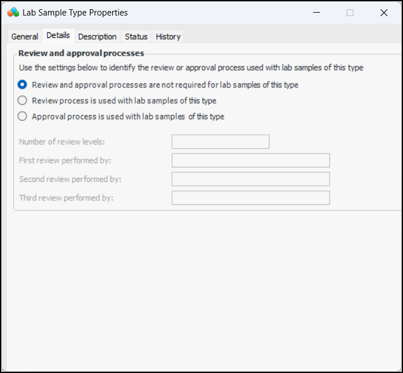Open the Description tab

(x=97, y=36)
